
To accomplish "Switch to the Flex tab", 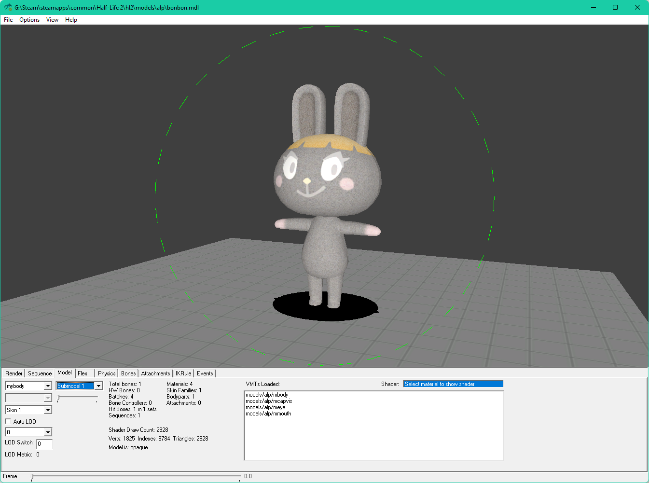I will tap(83, 373).
